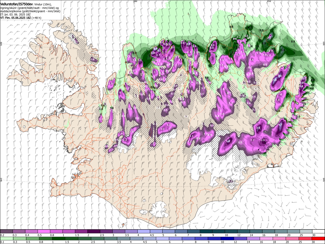The width and height of the screenshot is (325, 244).
Task: Pick the swatch between 25 and 30 in lower scale
Action: (x=305, y=238)
